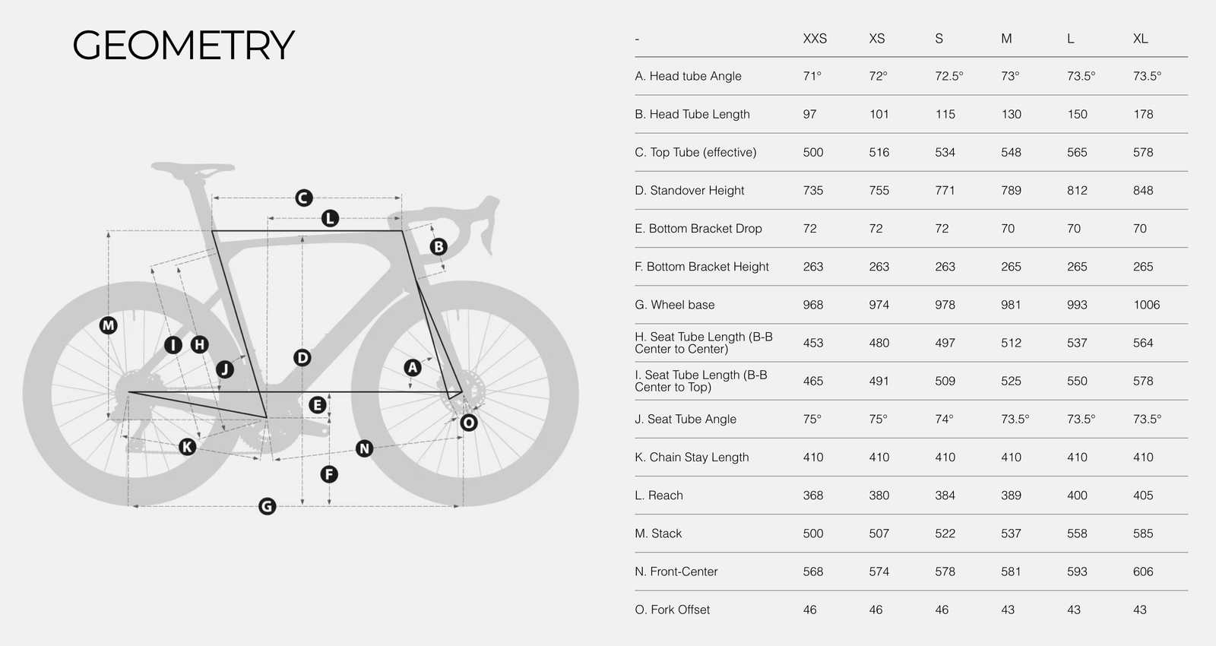Click the 'G. Wheel base' row label

[x=675, y=305]
